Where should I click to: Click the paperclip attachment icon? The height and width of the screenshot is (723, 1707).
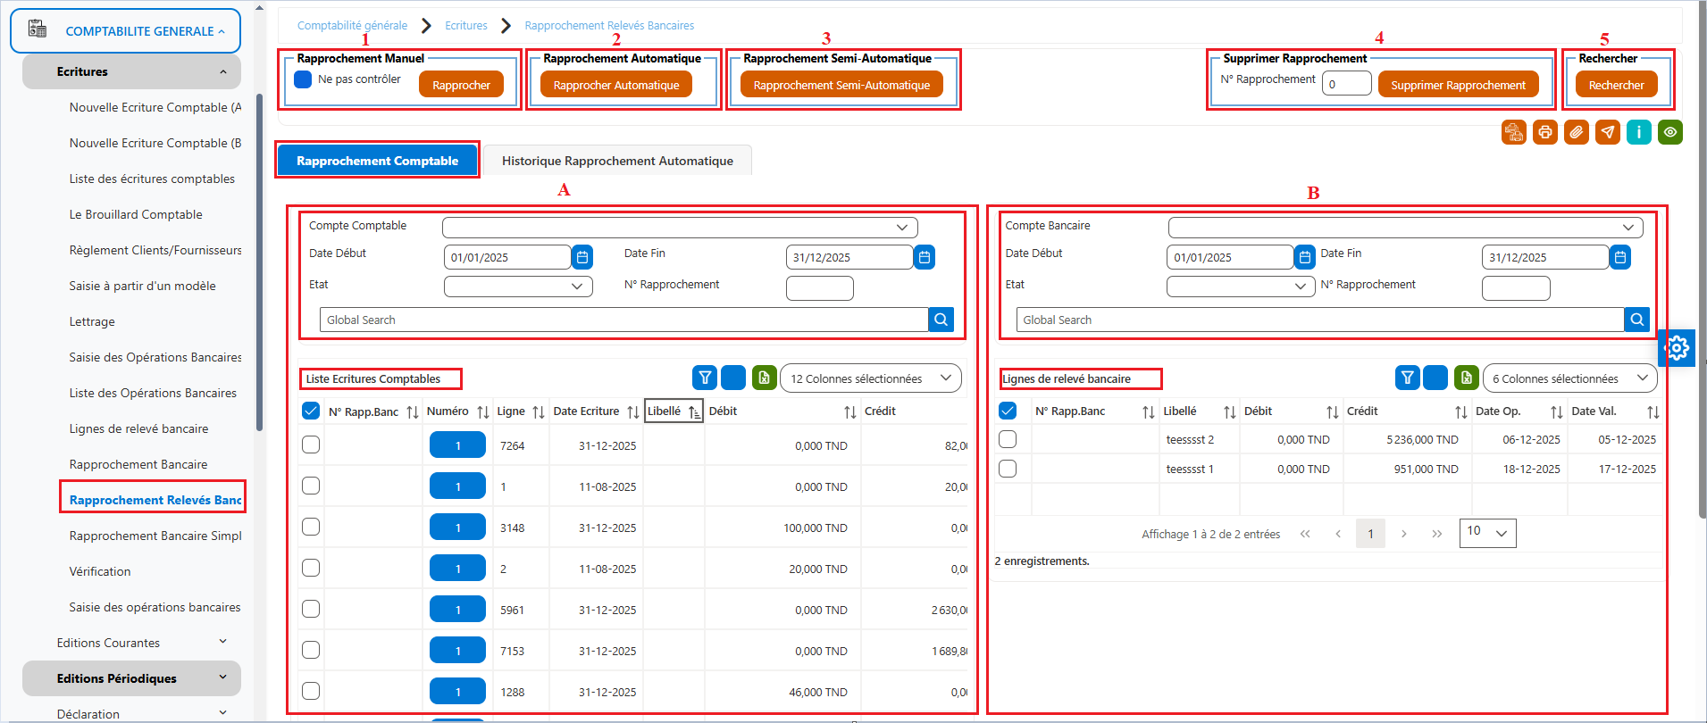pyautogui.click(x=1577, y=132)
